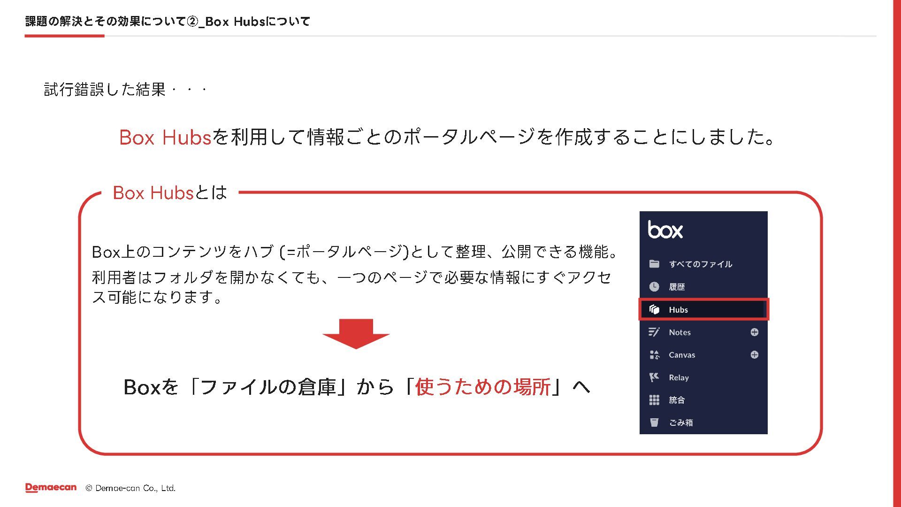Viewport: 901px width, 507px height.
Task: Open the Hubs menu item
Action: 679,310
